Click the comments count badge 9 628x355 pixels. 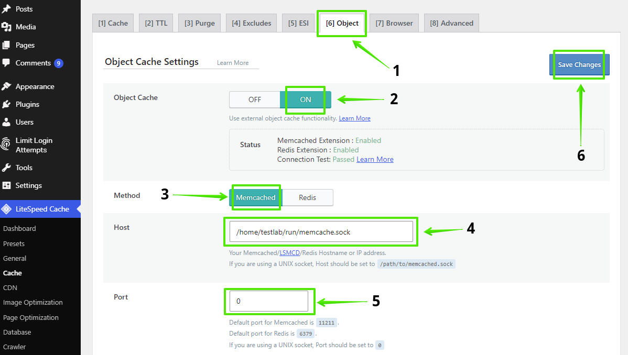(x=59, y=63)
